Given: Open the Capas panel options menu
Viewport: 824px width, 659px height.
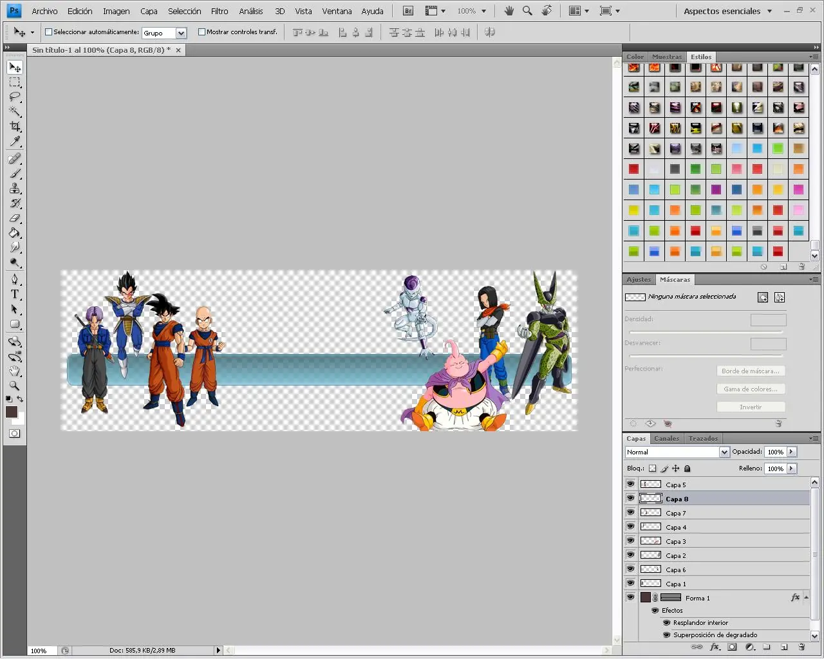Looking at the screenshot, I should [814, 438].
